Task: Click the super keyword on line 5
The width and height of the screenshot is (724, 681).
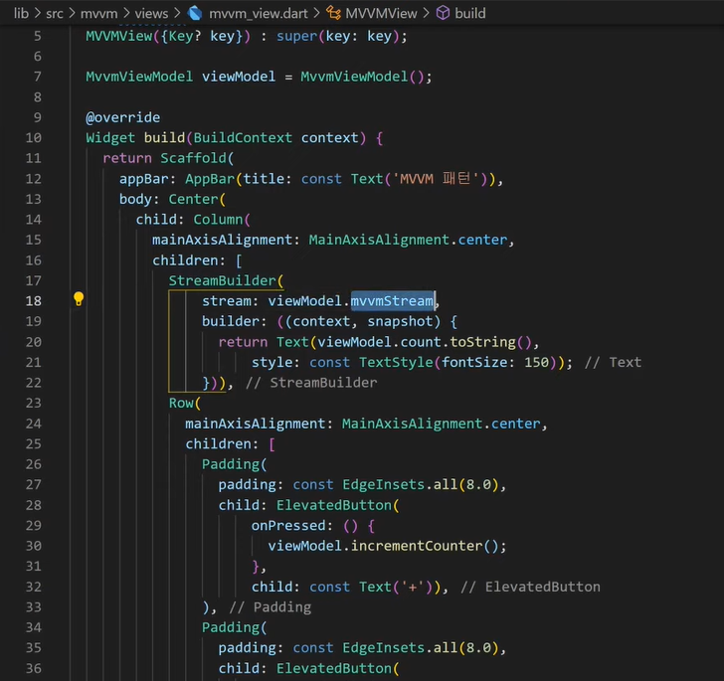Action: pyautogui.click(x=297, y=36)
